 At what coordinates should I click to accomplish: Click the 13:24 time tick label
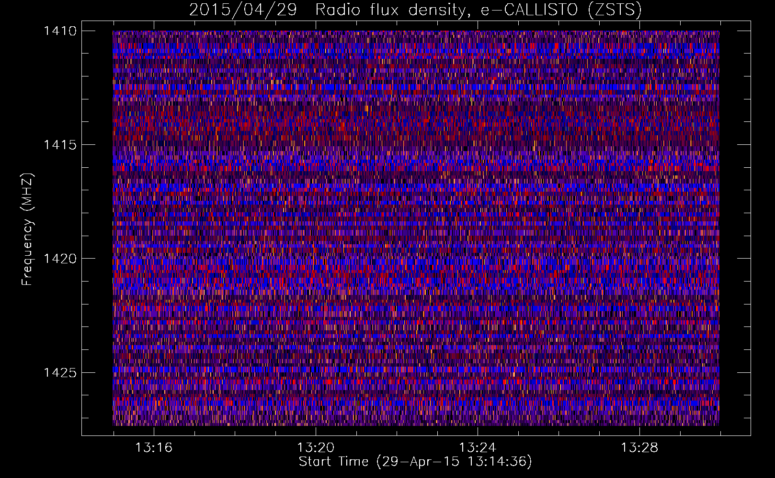point(477,448)
